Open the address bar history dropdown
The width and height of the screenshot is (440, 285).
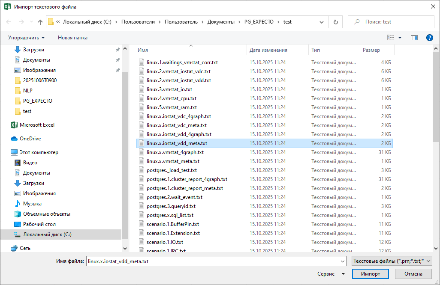tap(322, 22)
